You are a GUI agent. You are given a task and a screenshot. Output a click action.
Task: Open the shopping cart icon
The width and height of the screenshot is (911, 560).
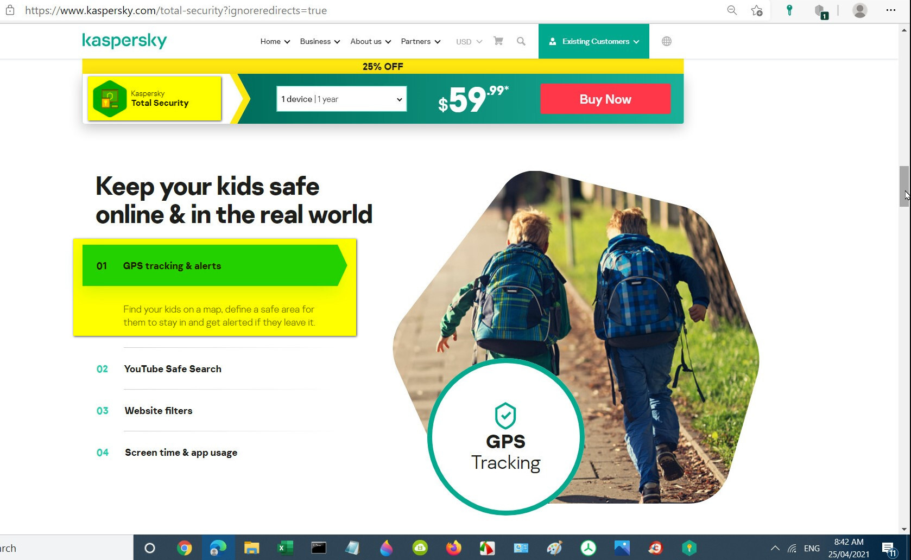coord(498,41)
